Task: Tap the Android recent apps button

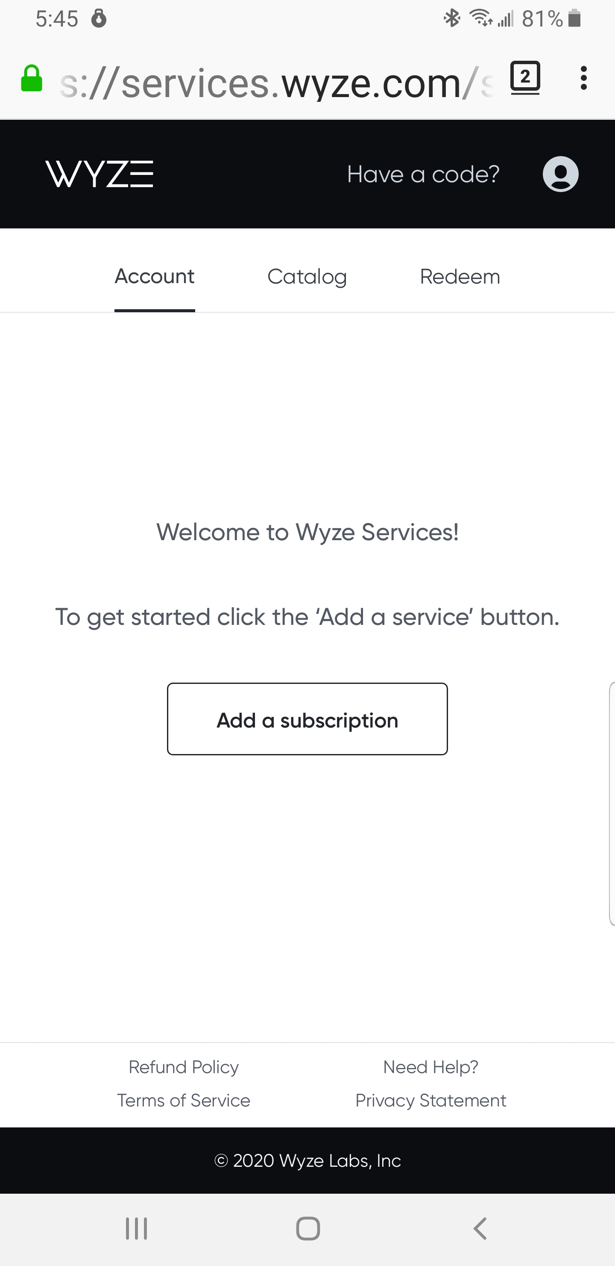Action: [x=136, y=1229]
